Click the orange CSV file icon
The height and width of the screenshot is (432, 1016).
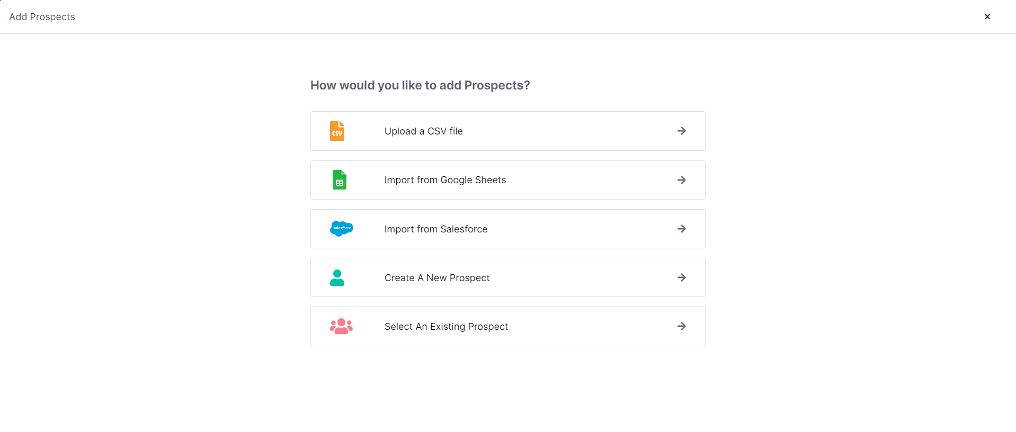337,131
